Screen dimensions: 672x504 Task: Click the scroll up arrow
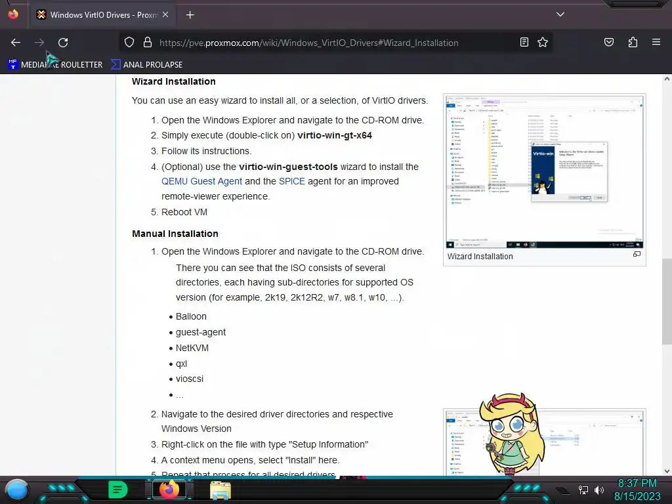pyautogui.click(x=667, y=79)
